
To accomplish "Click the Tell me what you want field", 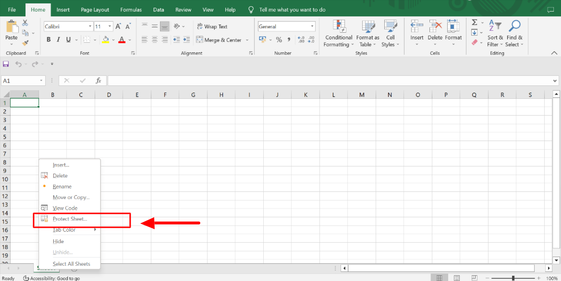I will point(293,10).
